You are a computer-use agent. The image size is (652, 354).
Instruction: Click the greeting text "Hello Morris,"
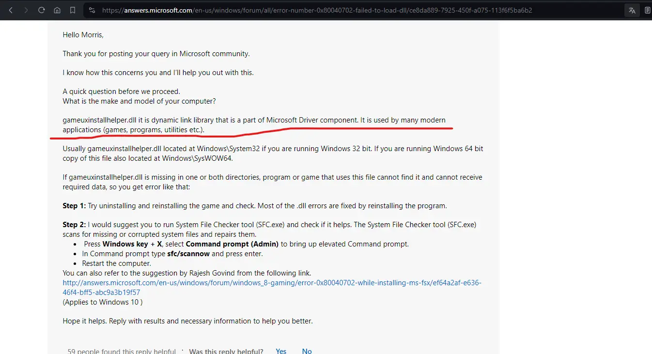click(83, 35)
